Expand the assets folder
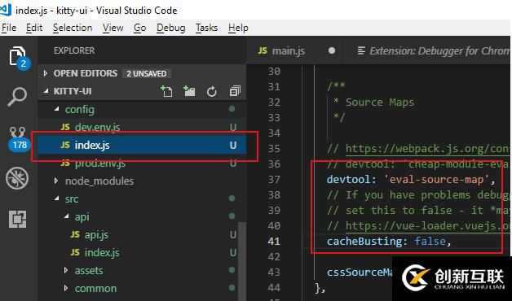 tap(66, 270)
